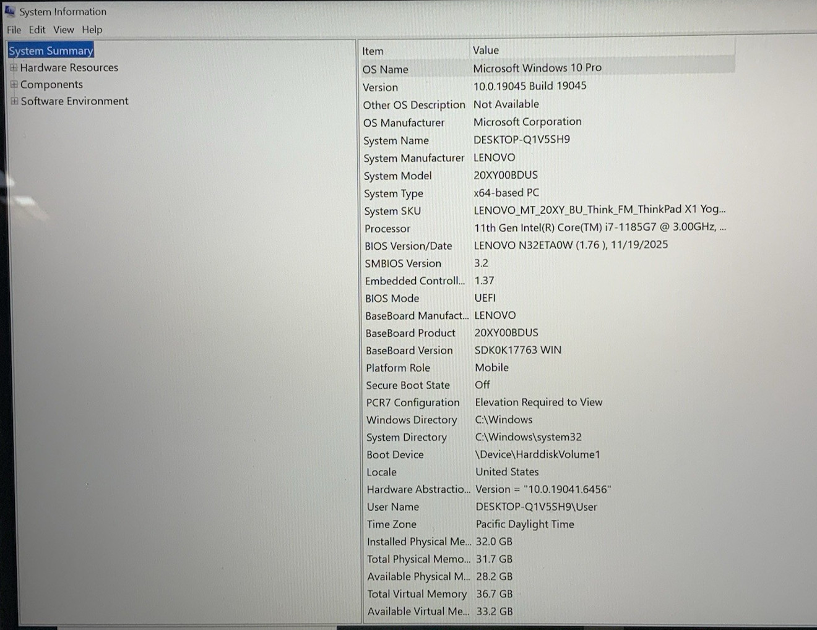Click the SDK0K17763 WIN value
The image size is (817, 630).
click(x=518, y=350)
